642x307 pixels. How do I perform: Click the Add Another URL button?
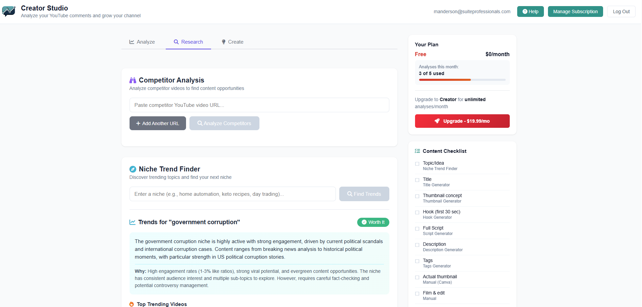(x=158, y=123)
